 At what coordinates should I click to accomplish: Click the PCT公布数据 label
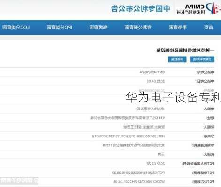coord(203,182)
